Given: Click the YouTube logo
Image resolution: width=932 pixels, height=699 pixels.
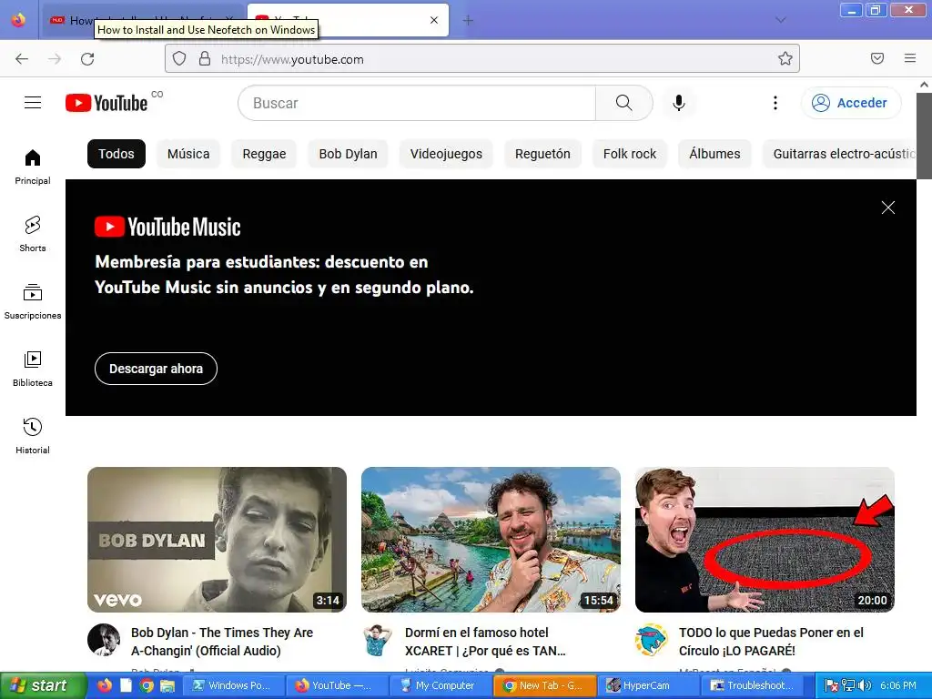Looking at the screenshot, I should 106,103.
